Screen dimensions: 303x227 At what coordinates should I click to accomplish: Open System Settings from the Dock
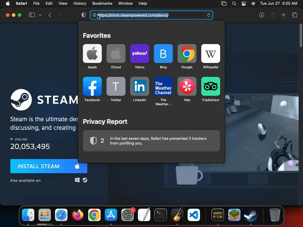128,215
